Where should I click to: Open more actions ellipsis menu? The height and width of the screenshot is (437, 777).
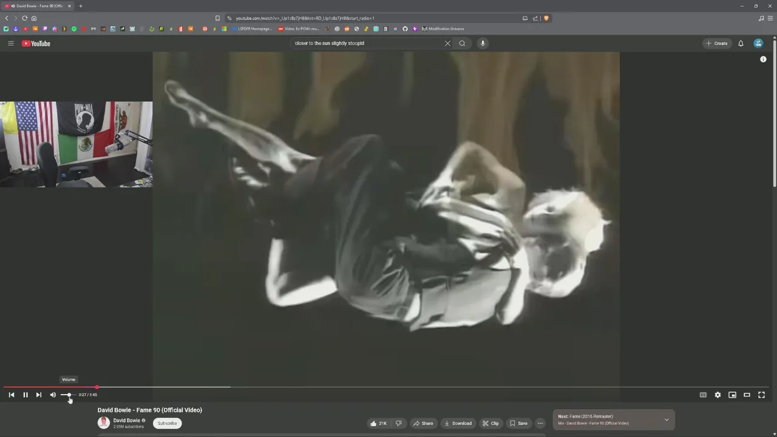tap(540, 423)
